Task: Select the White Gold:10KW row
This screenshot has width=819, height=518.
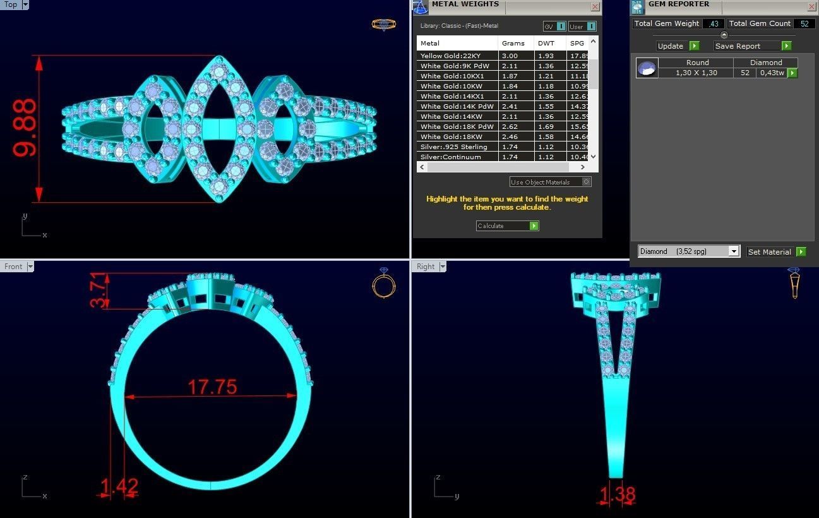Action: coord(503,86)
